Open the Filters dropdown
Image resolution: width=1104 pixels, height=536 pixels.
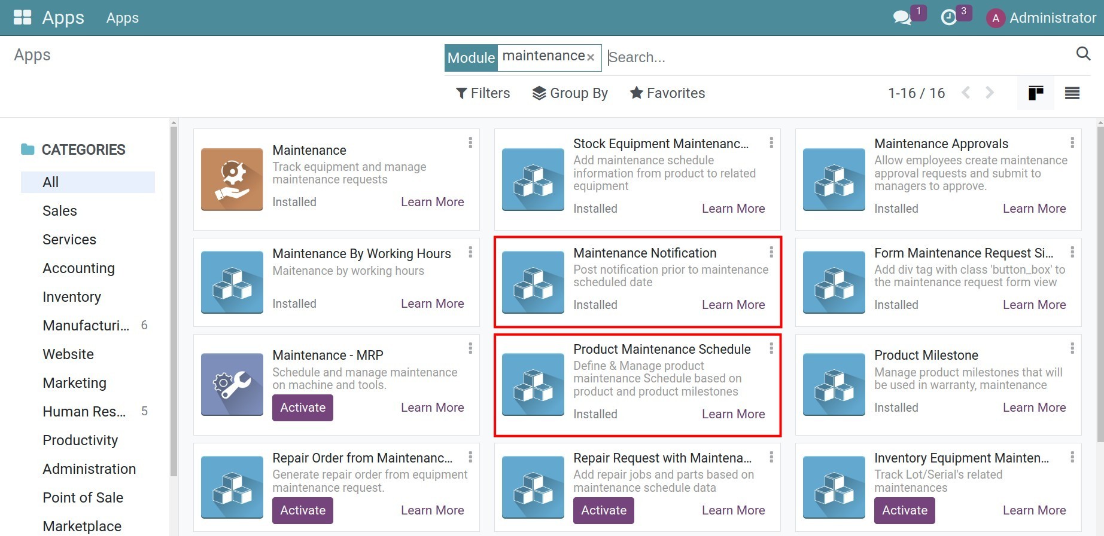[x=483, y=93]
